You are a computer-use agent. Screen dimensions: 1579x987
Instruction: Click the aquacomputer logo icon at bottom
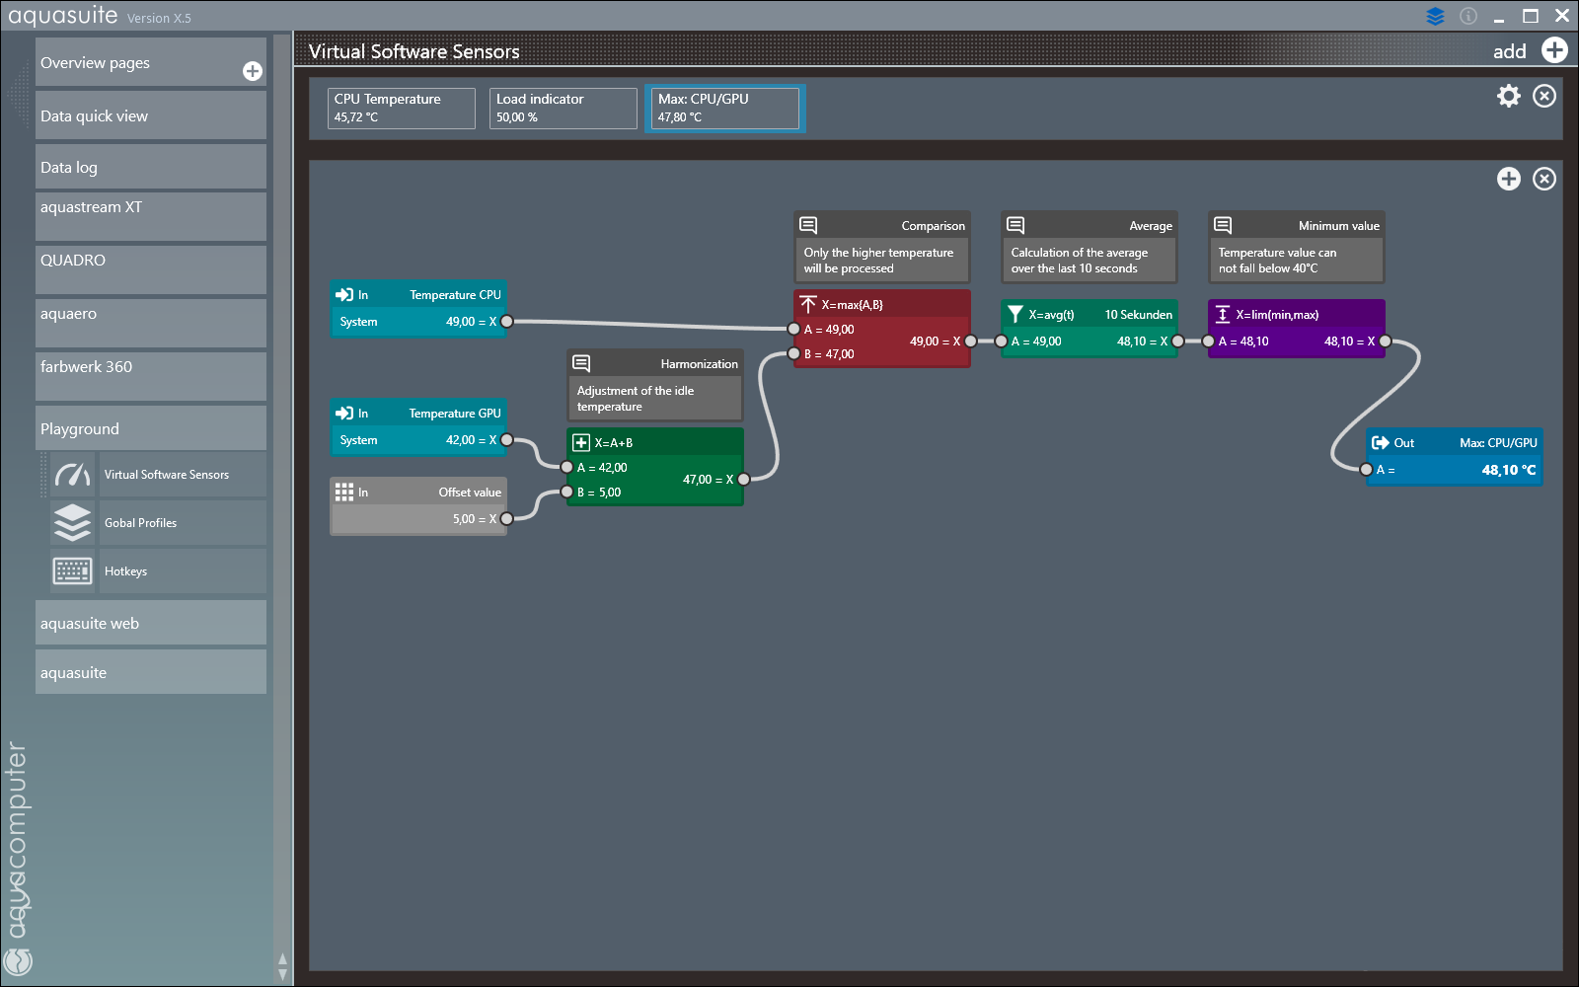click(x=18, y=960)
